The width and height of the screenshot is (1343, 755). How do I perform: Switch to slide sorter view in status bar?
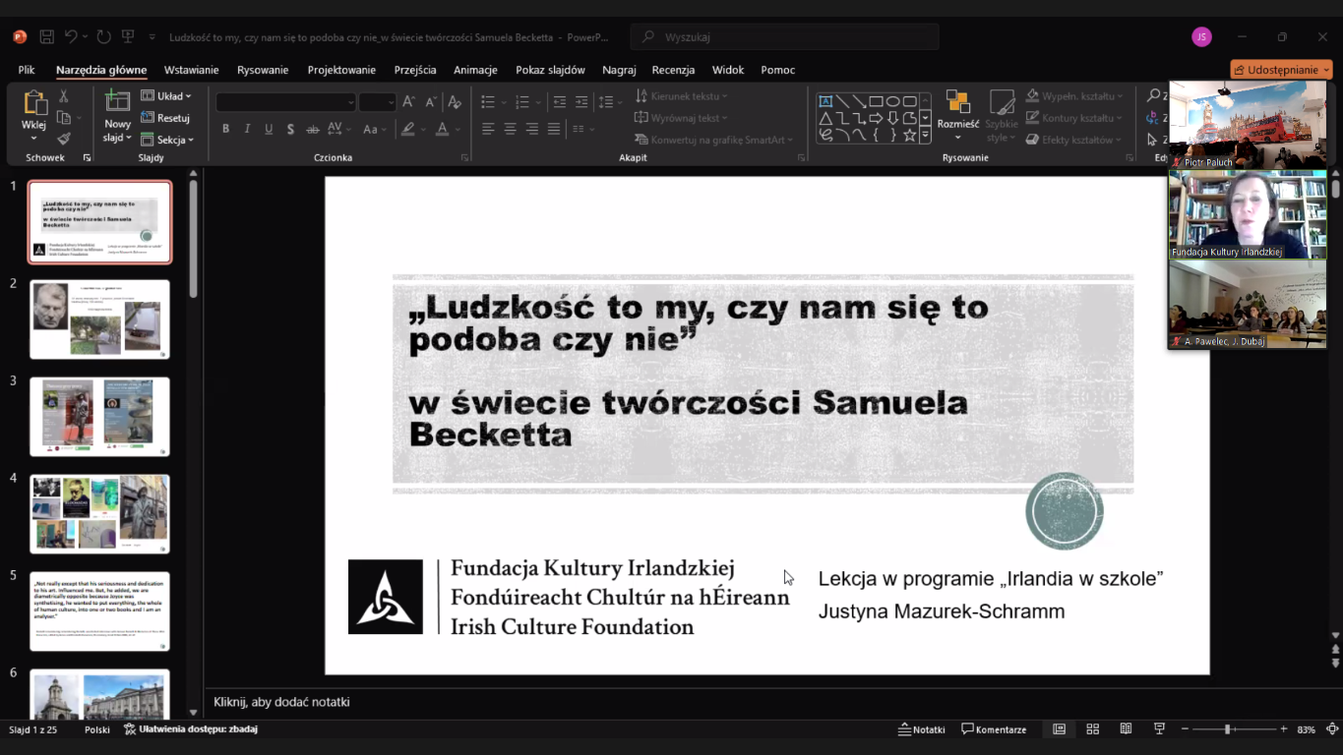pos(1092,729)
